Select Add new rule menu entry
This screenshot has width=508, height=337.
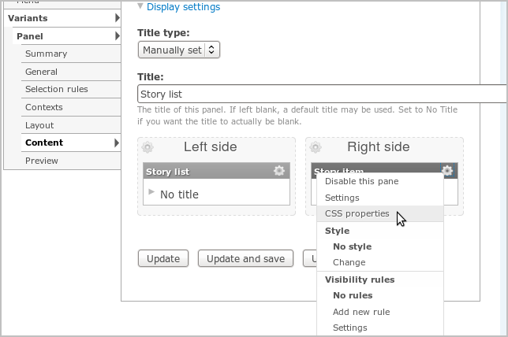[x=361, y=312]
